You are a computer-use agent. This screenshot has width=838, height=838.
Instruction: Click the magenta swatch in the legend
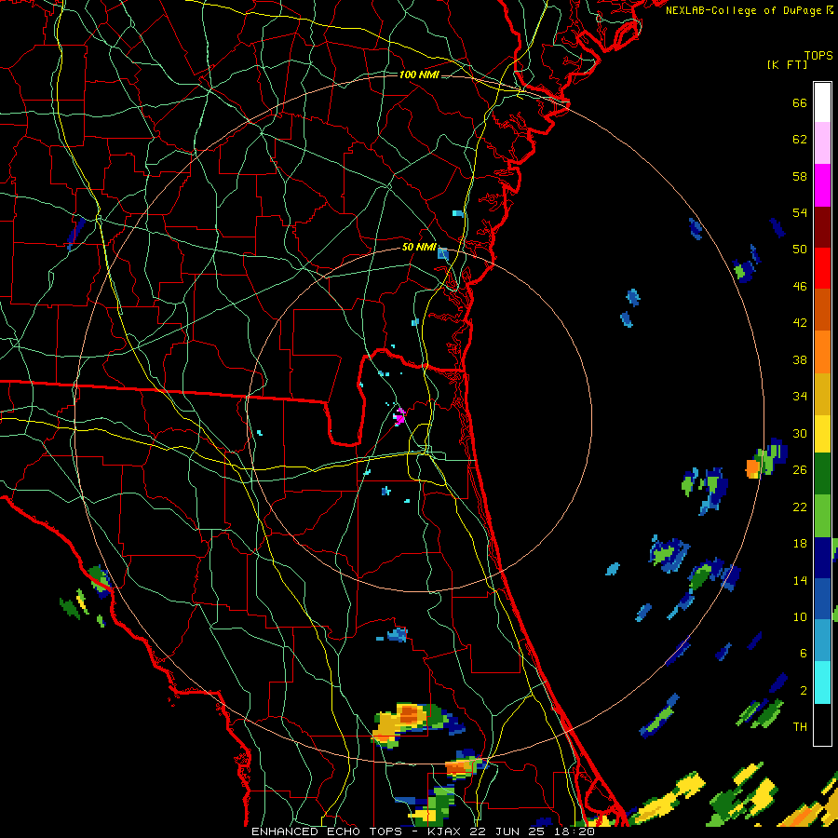[822, 185]
